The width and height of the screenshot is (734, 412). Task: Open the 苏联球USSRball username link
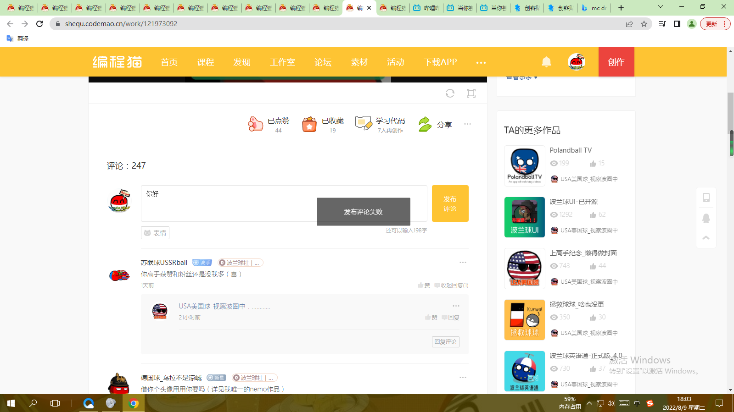click(164, 263)
